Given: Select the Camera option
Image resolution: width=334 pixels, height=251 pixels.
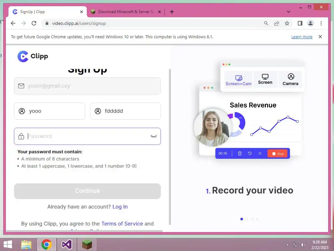Looking at the screenshot, I should point(290,79).
